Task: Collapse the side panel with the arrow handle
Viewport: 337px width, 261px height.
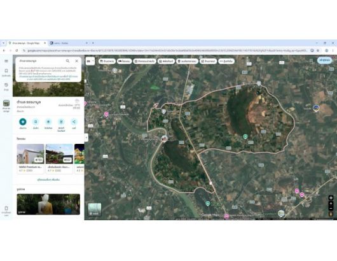Action: [86, 138]
